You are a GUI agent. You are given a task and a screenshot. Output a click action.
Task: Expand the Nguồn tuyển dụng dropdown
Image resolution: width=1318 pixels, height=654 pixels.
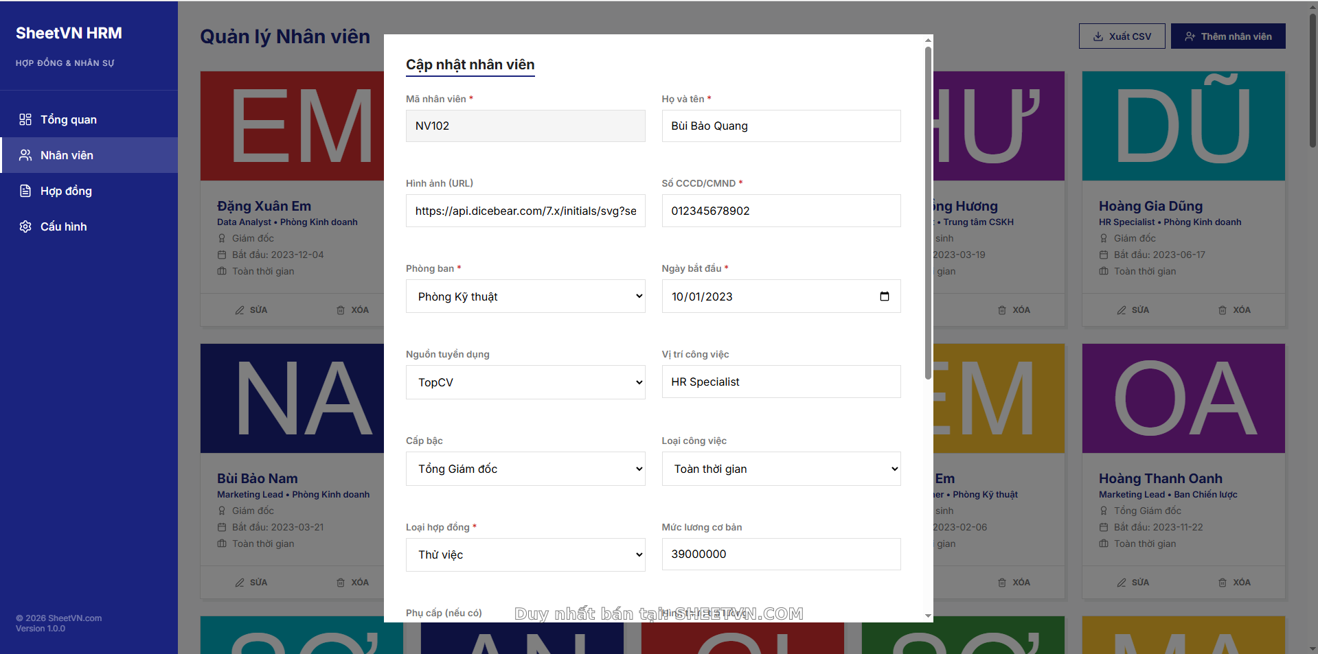tap(525, 382)
